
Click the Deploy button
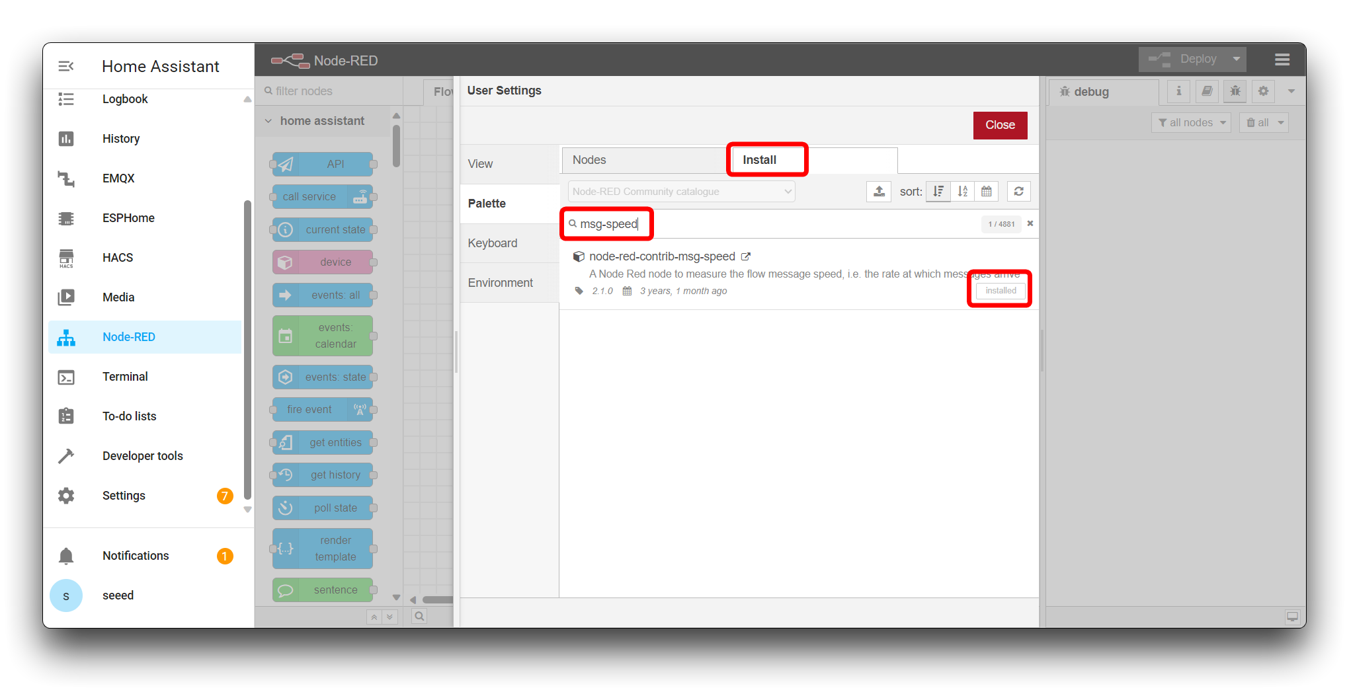[x=1184, y=59]
